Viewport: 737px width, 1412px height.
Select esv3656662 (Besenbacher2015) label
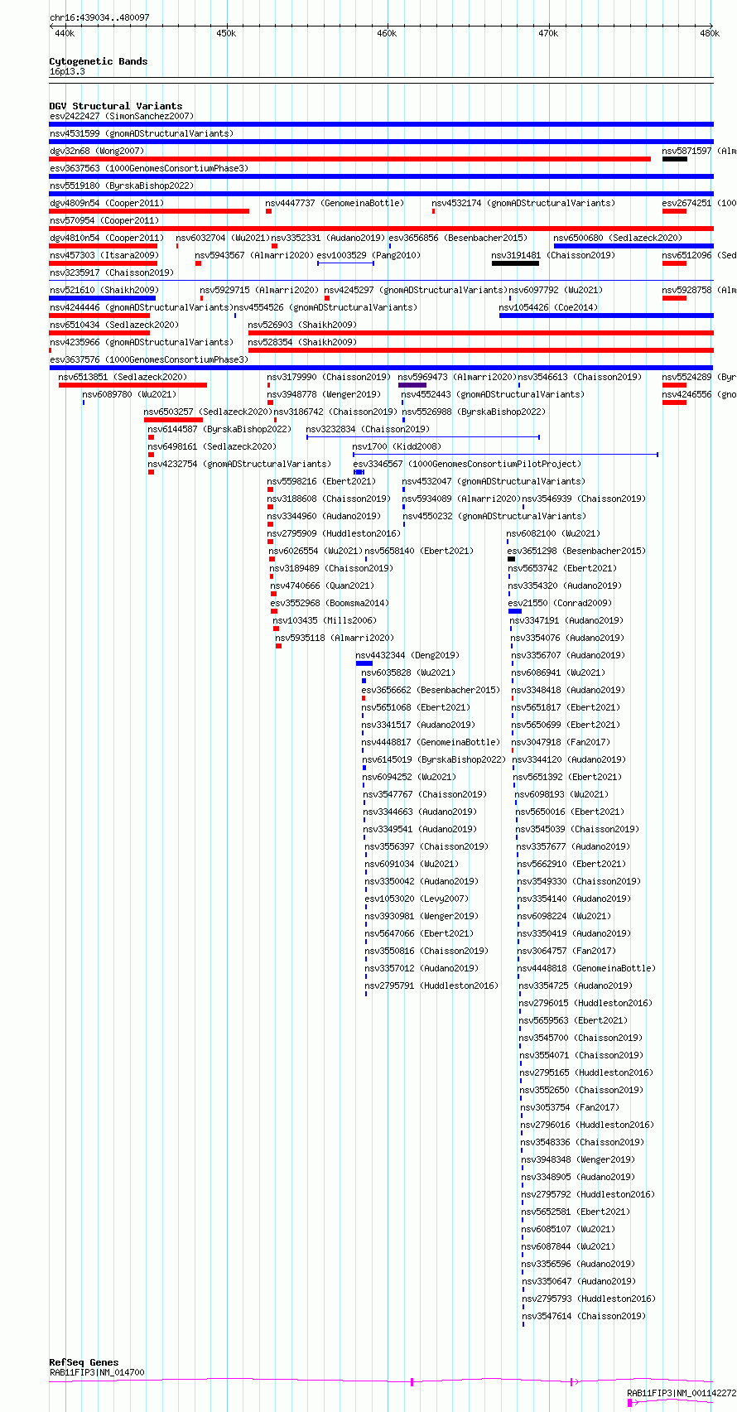pyautogui.click(x=431, y=691)
